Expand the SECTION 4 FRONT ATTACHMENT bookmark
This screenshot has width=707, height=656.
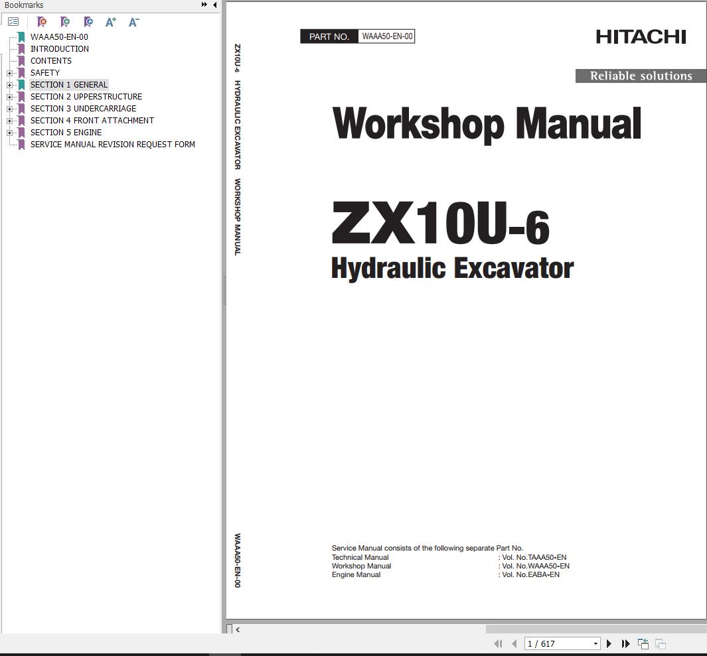coord(9,121)
